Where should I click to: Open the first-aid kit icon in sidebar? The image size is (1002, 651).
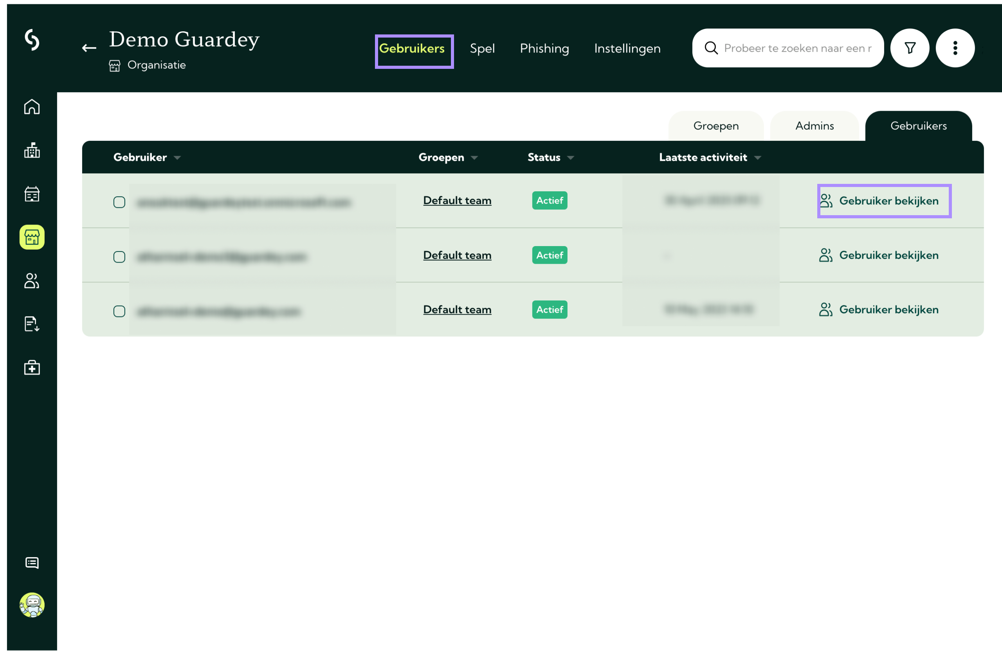click(32, 368)
